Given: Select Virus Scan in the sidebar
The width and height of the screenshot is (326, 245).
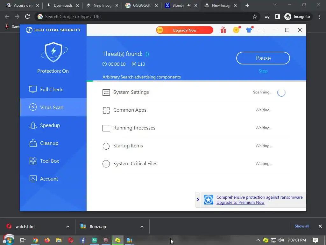Looking at the screenshot, I should click(53, 107).
